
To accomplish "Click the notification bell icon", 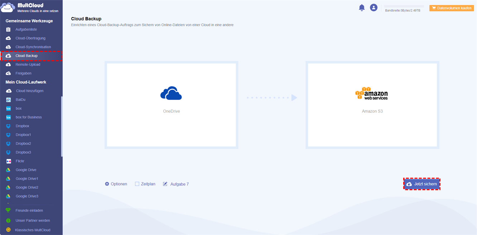I will (362, 8).
